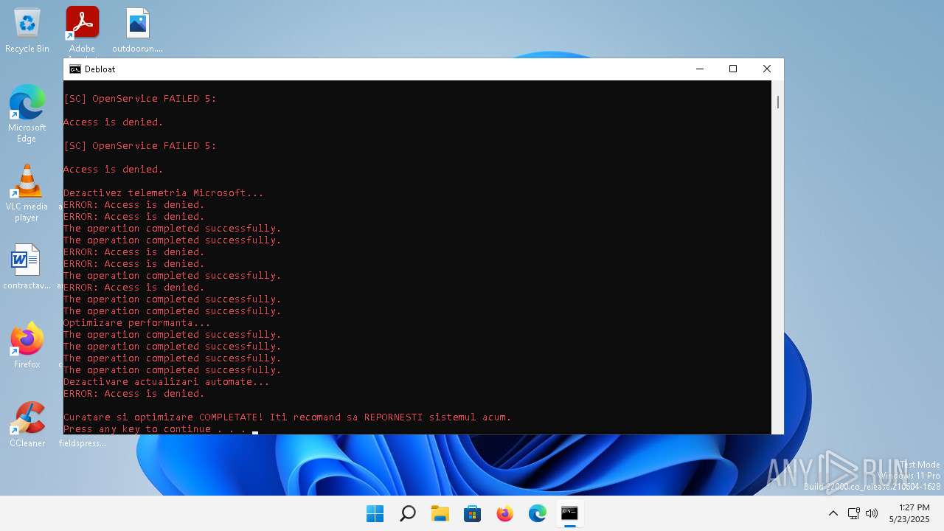Open the Recycle Bin desktop icon
Screen dimensions: 944x531
coord(27,30)
